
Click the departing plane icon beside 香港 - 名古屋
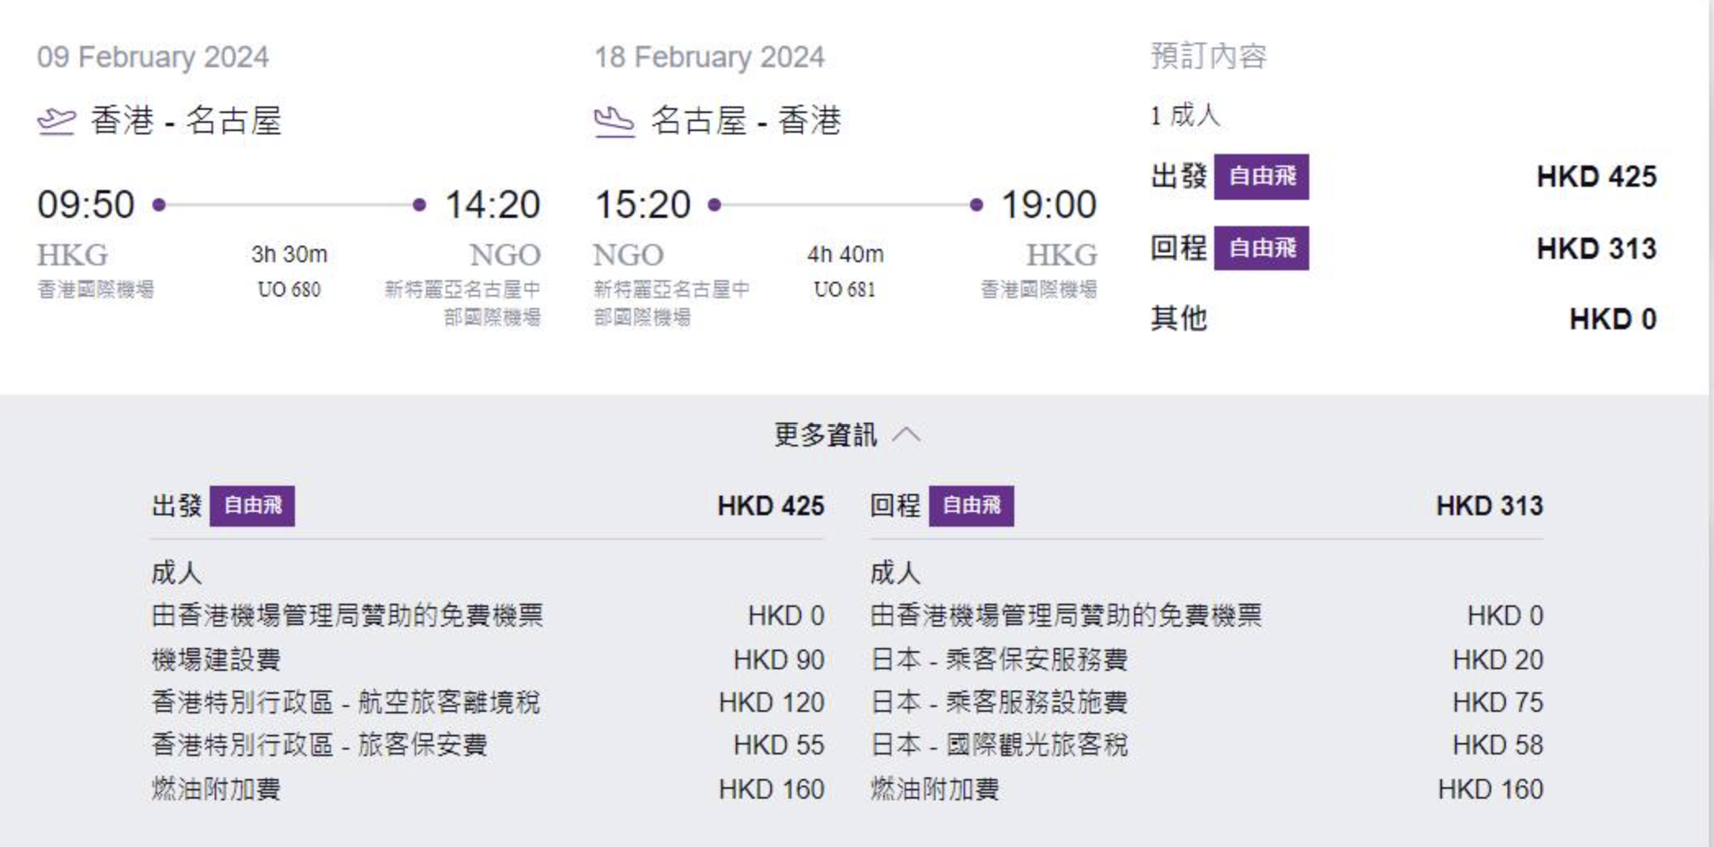click(57, 122)
